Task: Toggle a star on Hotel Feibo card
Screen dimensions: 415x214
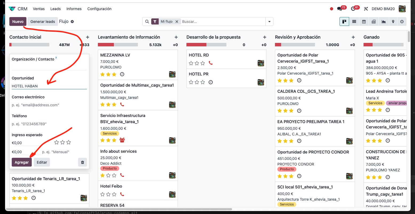Action: click(x=102, y=194)
